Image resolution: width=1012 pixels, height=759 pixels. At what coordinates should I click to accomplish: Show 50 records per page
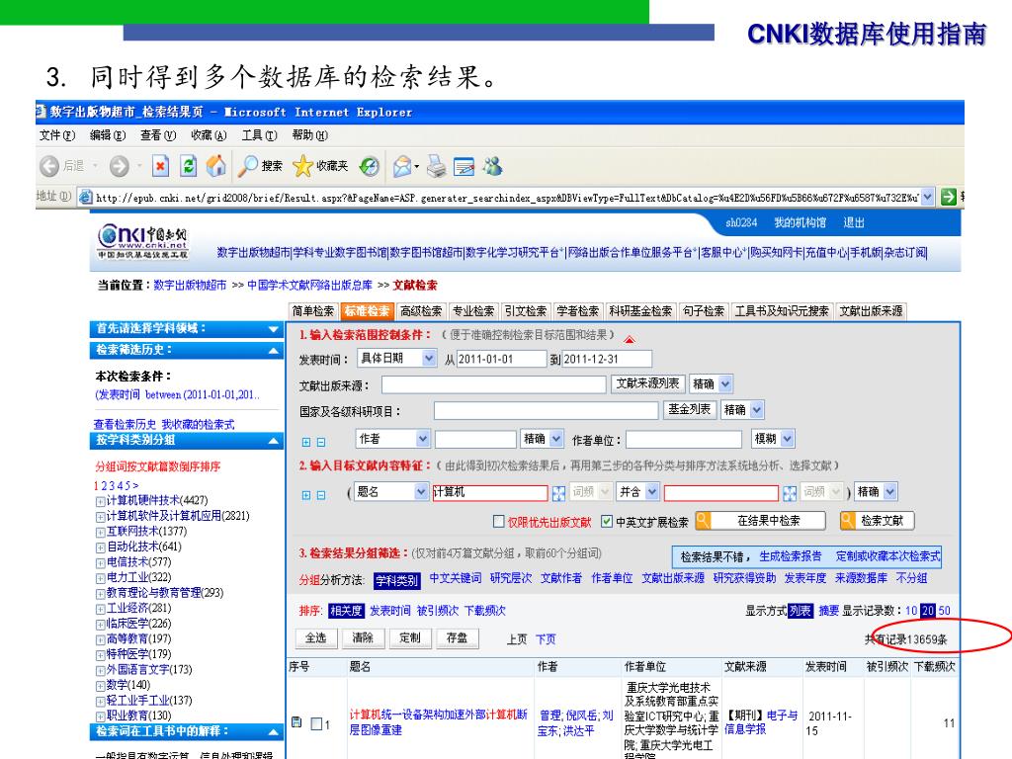[944, 611]
